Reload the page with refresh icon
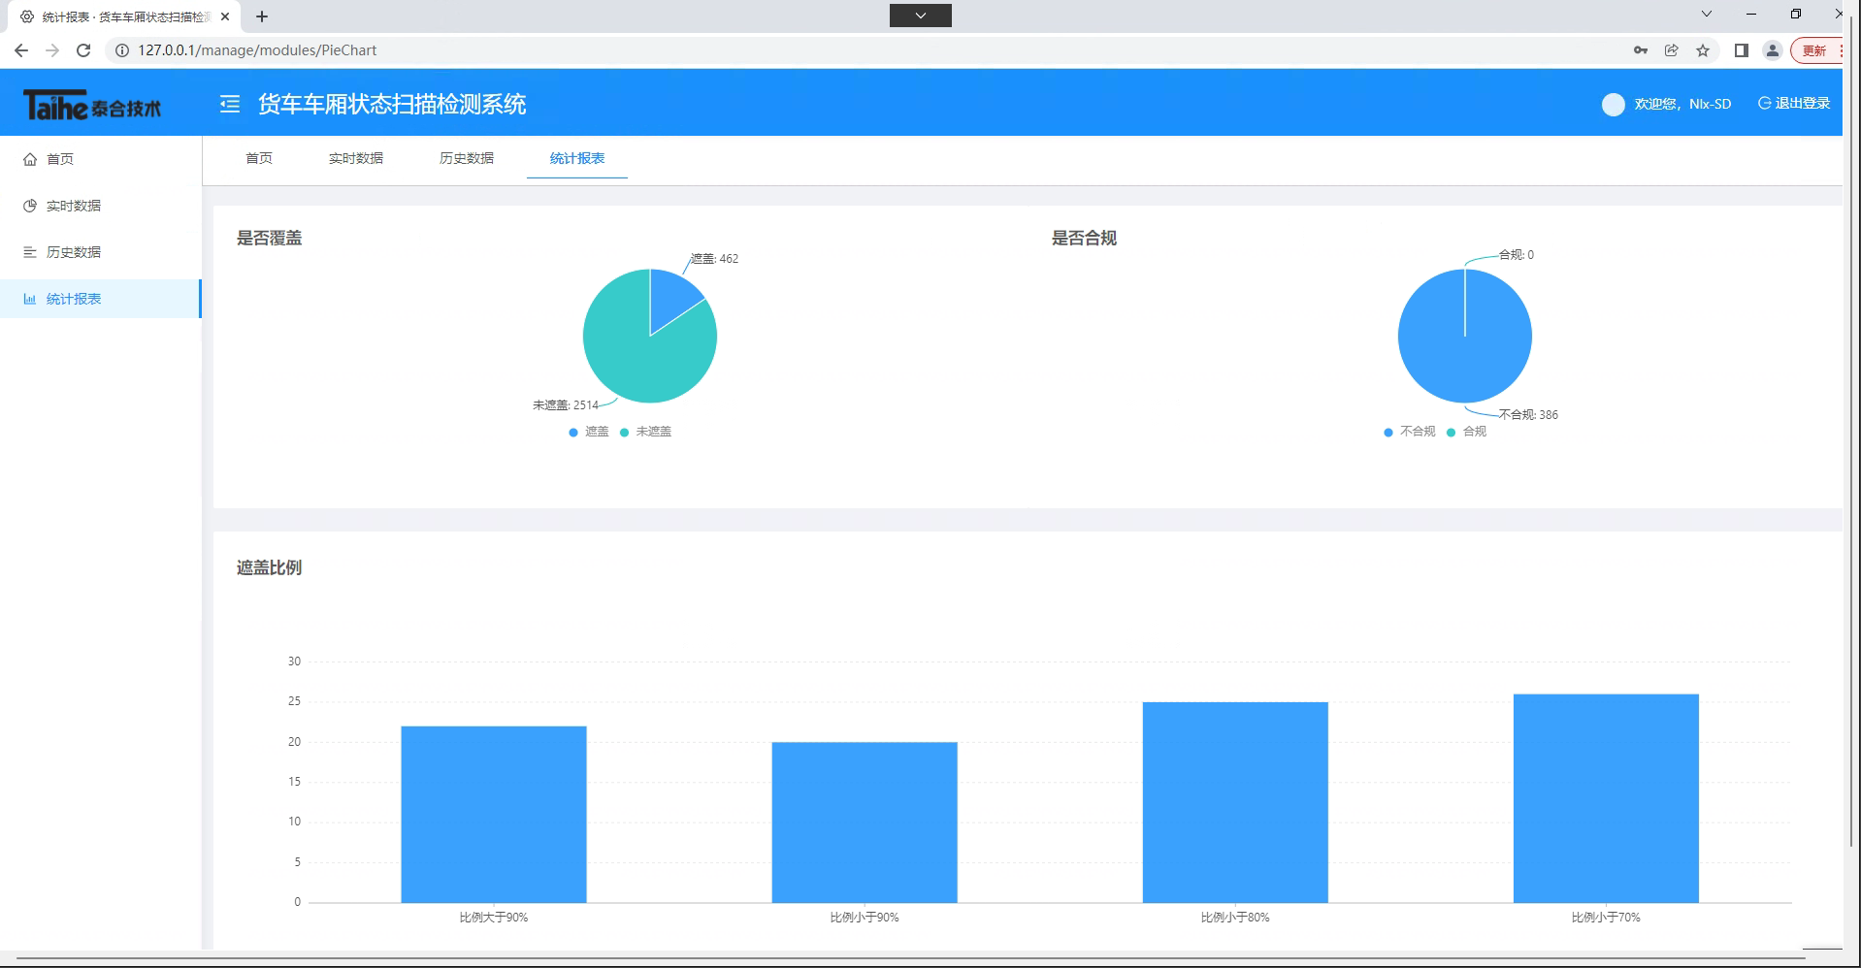Viewport: 1861px width, 968px height. point(83,50)
